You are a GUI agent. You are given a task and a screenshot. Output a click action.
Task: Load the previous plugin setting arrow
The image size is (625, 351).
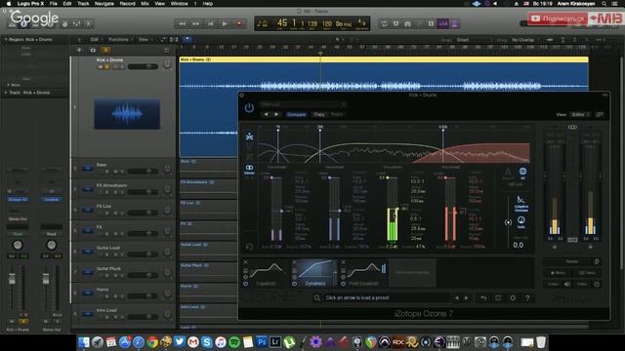pos(266,114)
